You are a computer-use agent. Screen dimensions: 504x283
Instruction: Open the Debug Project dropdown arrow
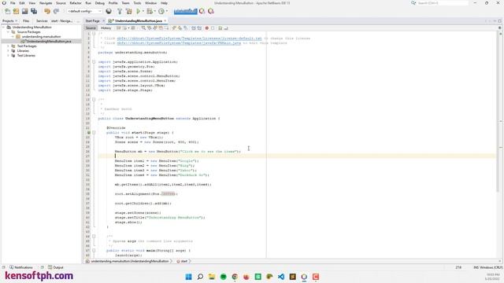(154, 11)
